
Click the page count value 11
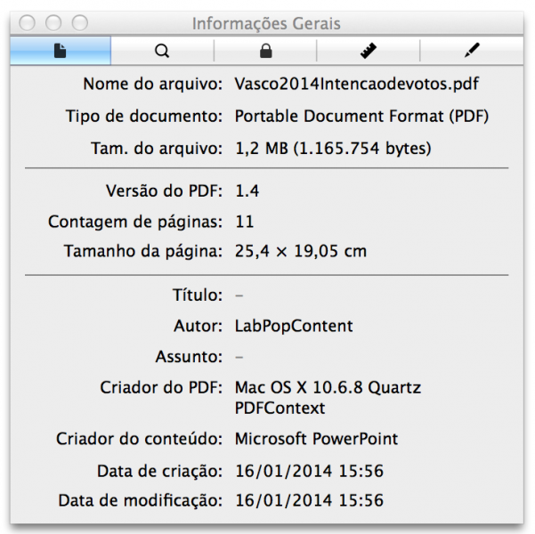pyautogui.click(x=245, y=221)
